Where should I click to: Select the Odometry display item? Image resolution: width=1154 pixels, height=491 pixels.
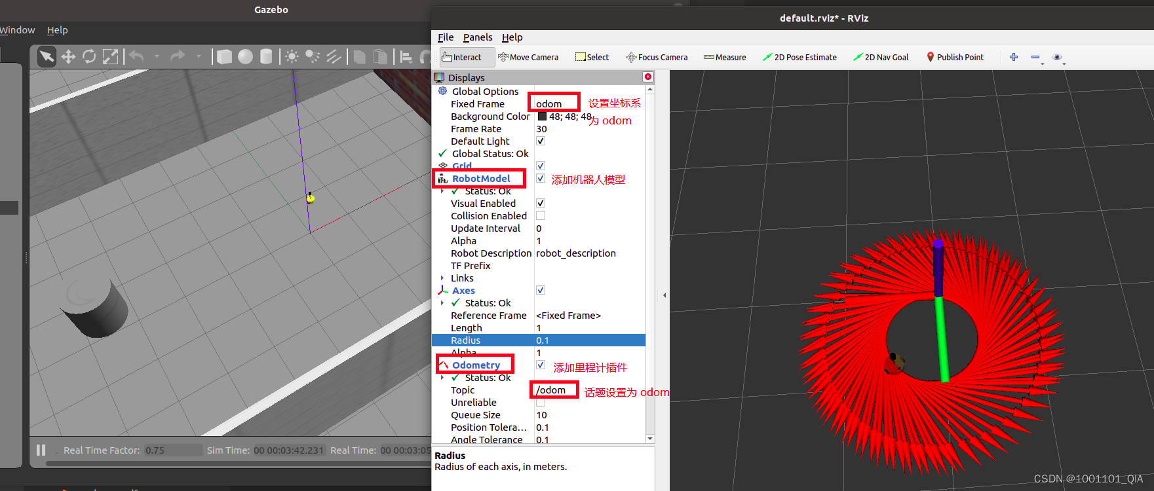[476, 365]
